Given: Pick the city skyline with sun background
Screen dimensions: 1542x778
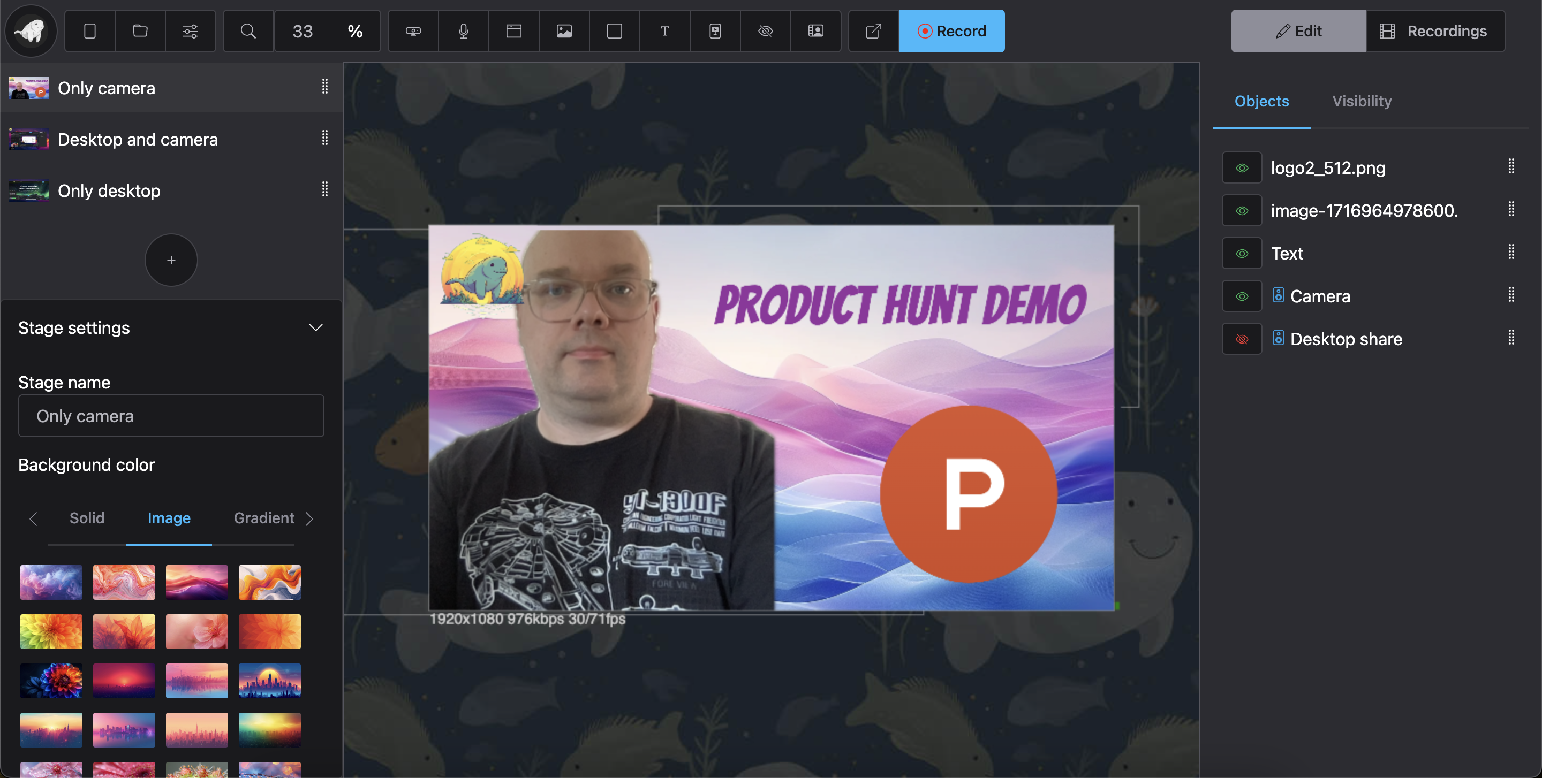Looking at the screenshot, I should pos(269,681).
